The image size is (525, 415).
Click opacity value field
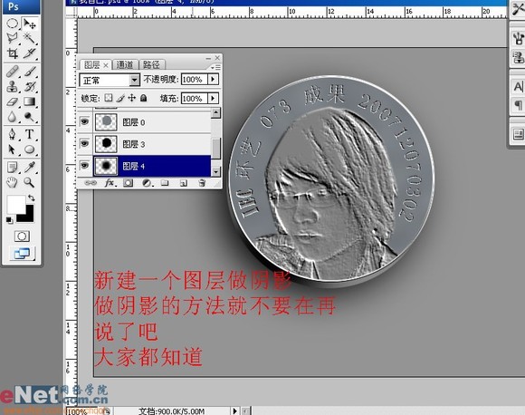pyautogui.click(x=195, y=80)
